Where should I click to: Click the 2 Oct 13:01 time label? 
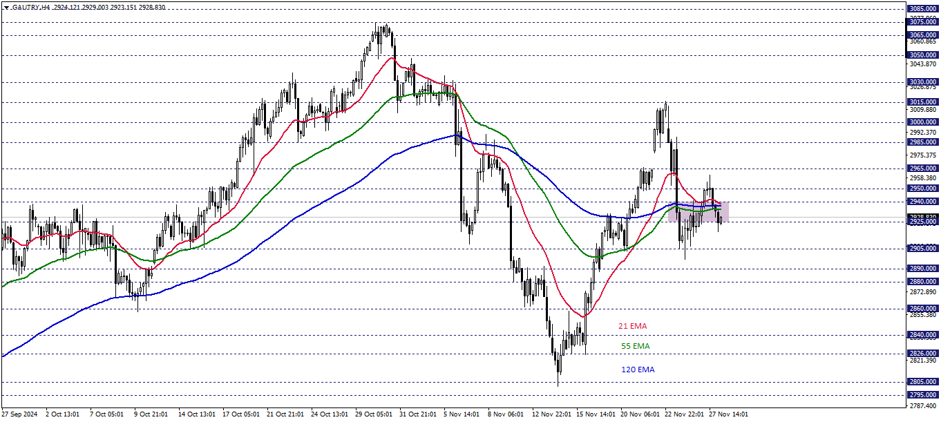(63, 414)
